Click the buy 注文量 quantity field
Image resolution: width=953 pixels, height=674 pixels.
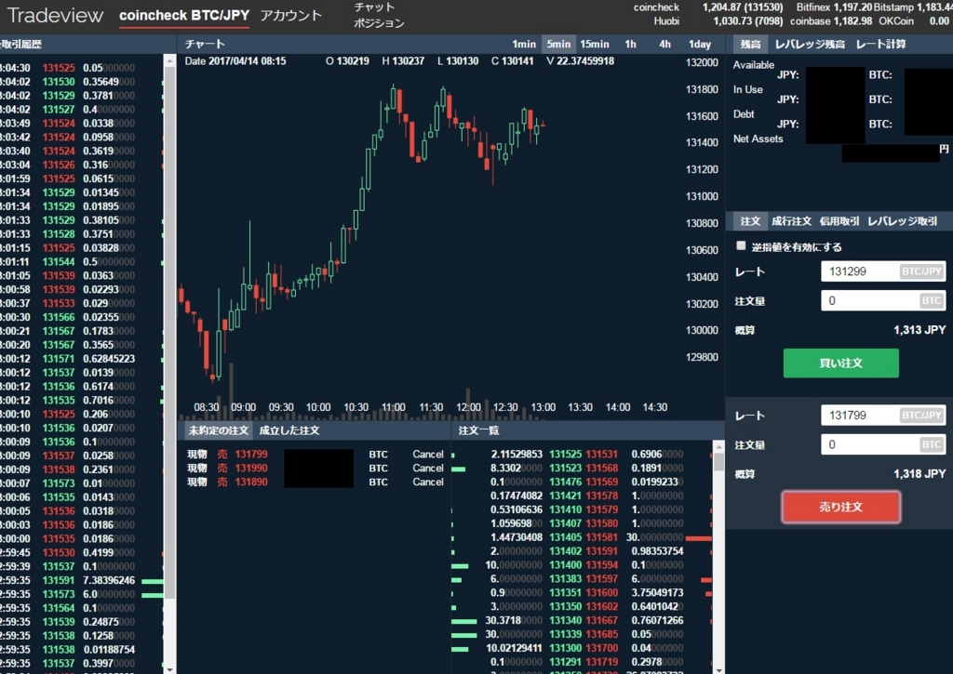pos(883,300)
